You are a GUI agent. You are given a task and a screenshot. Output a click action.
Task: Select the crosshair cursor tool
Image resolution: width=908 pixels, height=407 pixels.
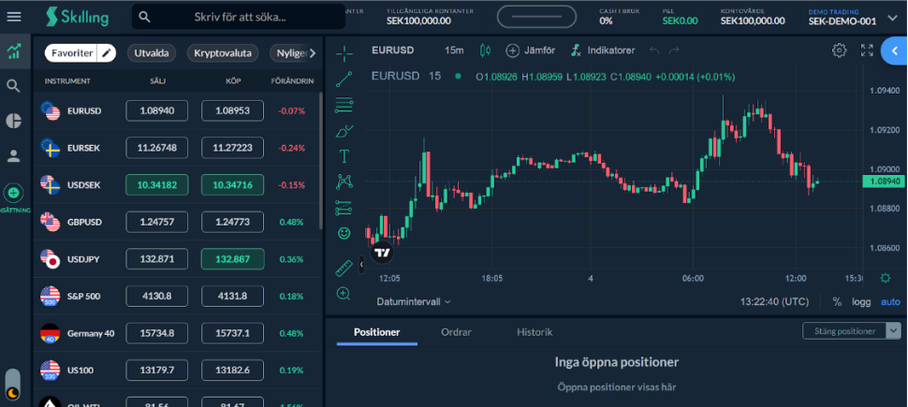tap(344, 54)
